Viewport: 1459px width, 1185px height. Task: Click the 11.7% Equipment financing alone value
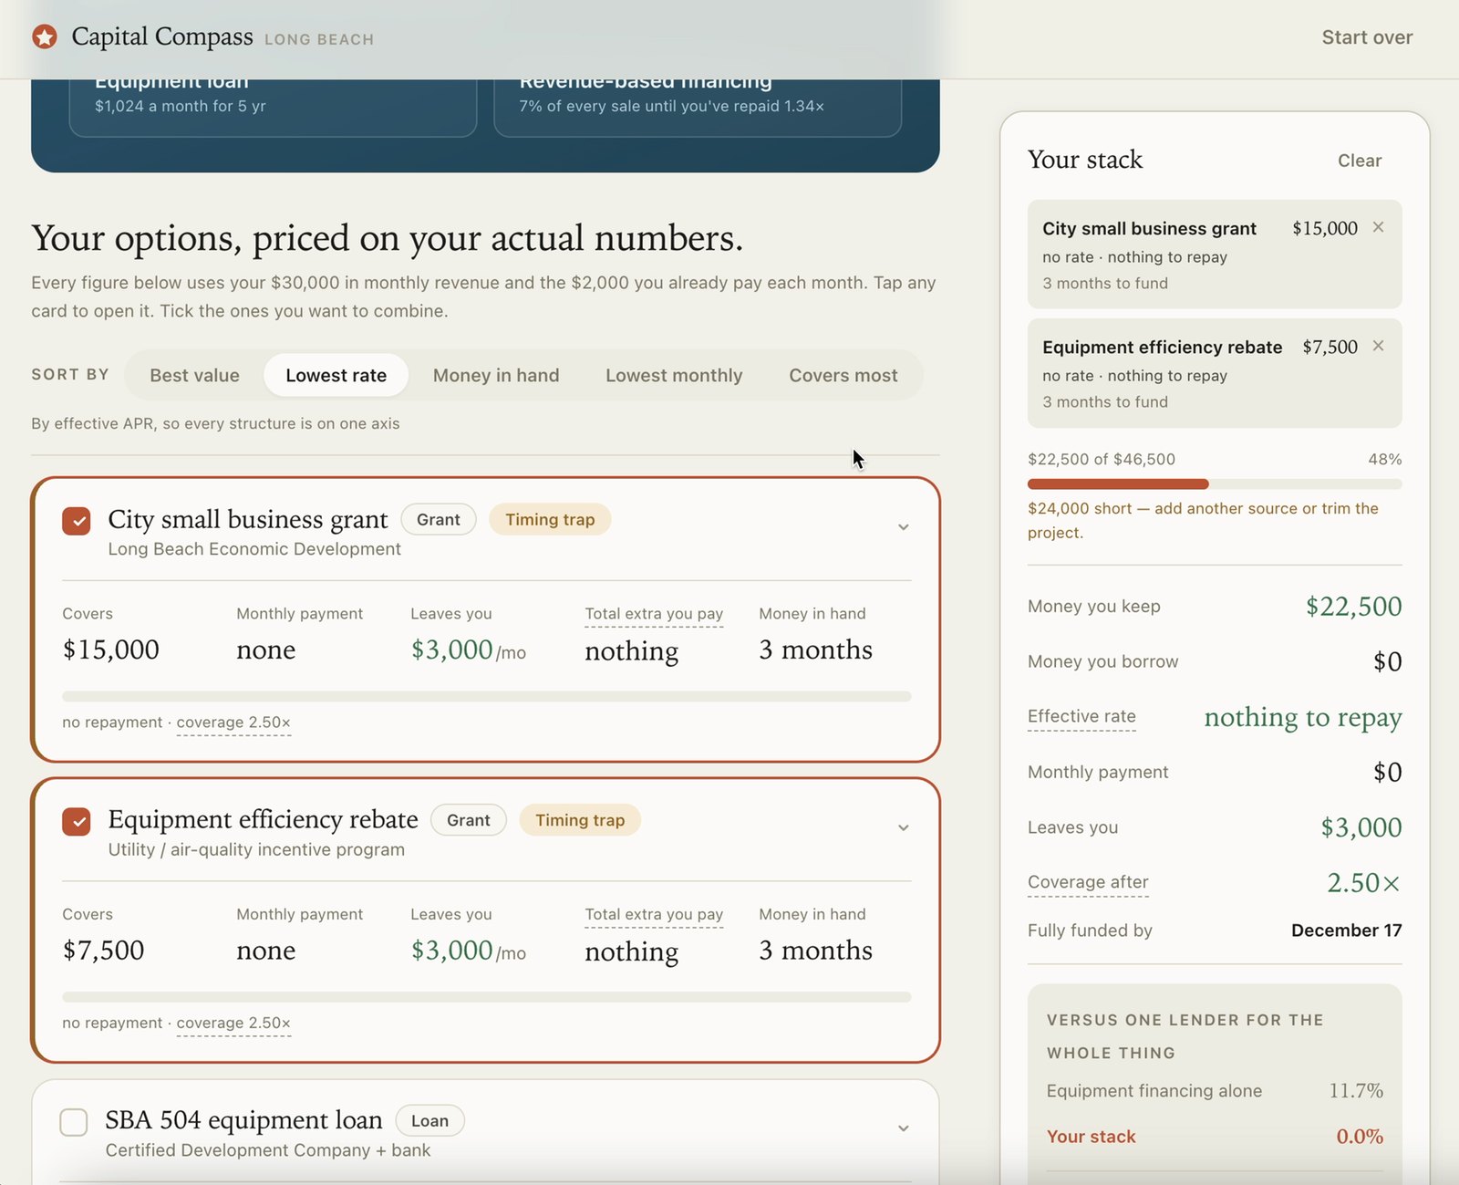pyautogui.click(x=1356, y=1091)
